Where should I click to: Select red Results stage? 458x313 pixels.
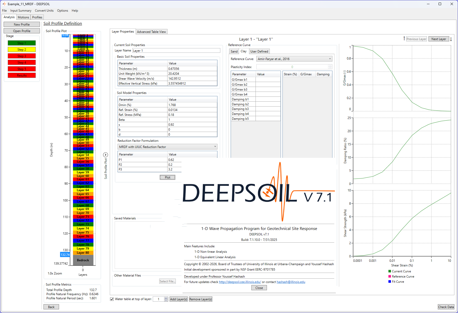tap(22, 75)
